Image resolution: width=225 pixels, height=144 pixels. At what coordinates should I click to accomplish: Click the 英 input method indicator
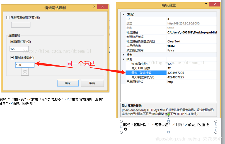pyautogui.click(x=25, y=72)
